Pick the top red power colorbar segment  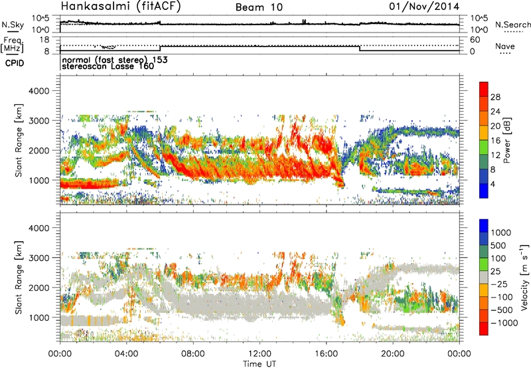click(x=484, y=90)
